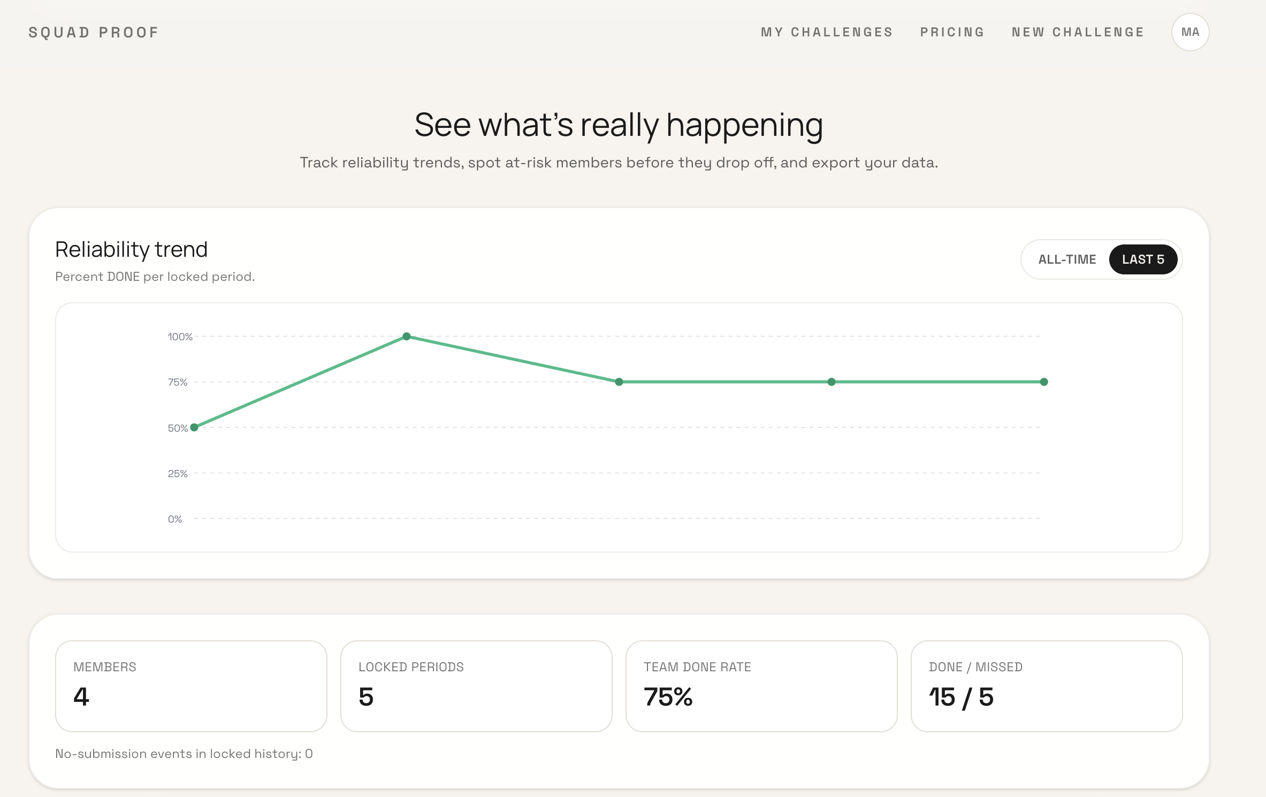Click the Team Done Rate card
The image size is (1266, 797).
(761, 686)
